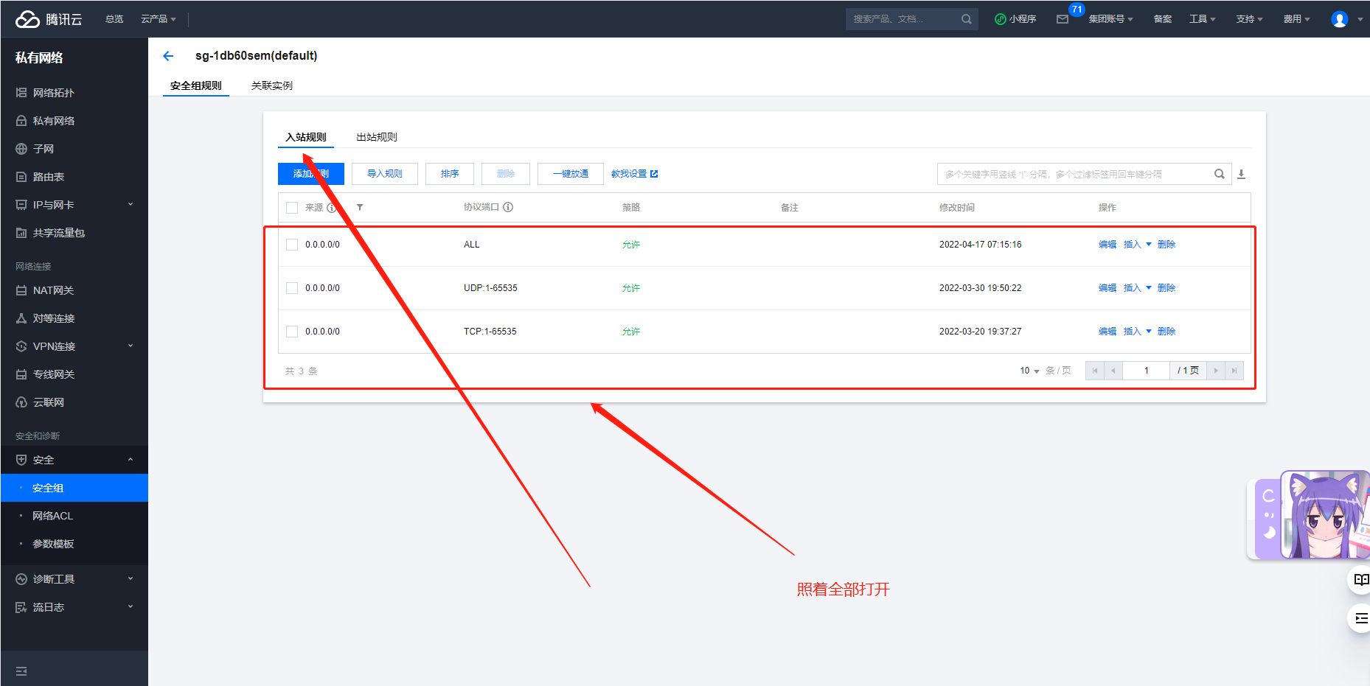This screenshot has height=686, width=1370.
Task: Switch to the 关联实例 tab
Action: 272,85
